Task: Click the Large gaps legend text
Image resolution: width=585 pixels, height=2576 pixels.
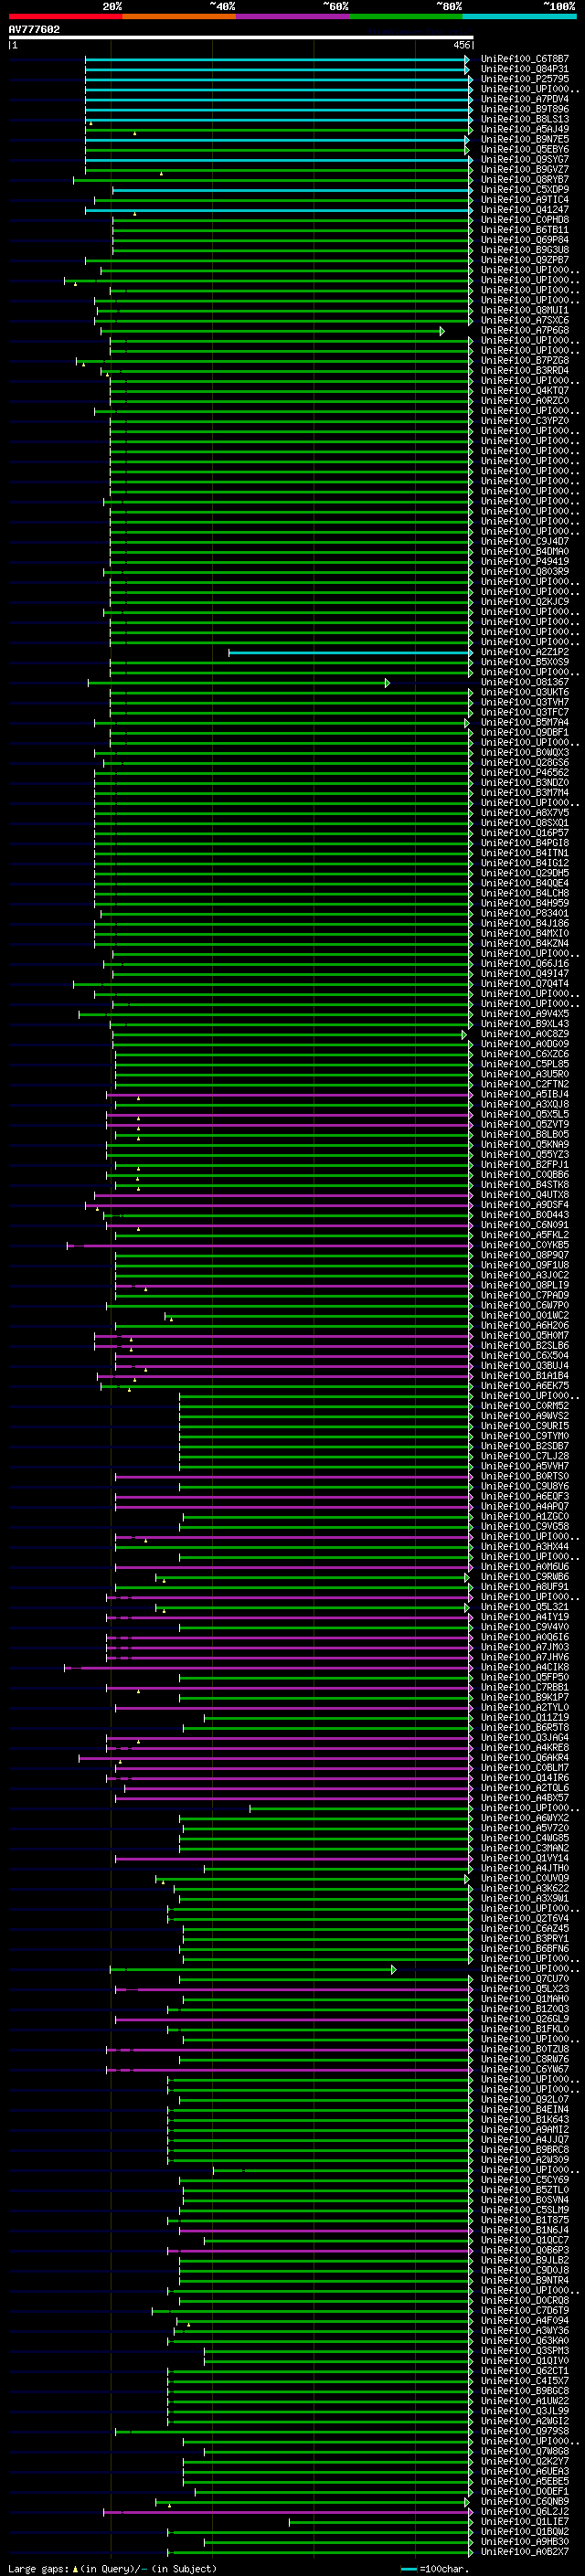Action: click(x=112, y=2569)
